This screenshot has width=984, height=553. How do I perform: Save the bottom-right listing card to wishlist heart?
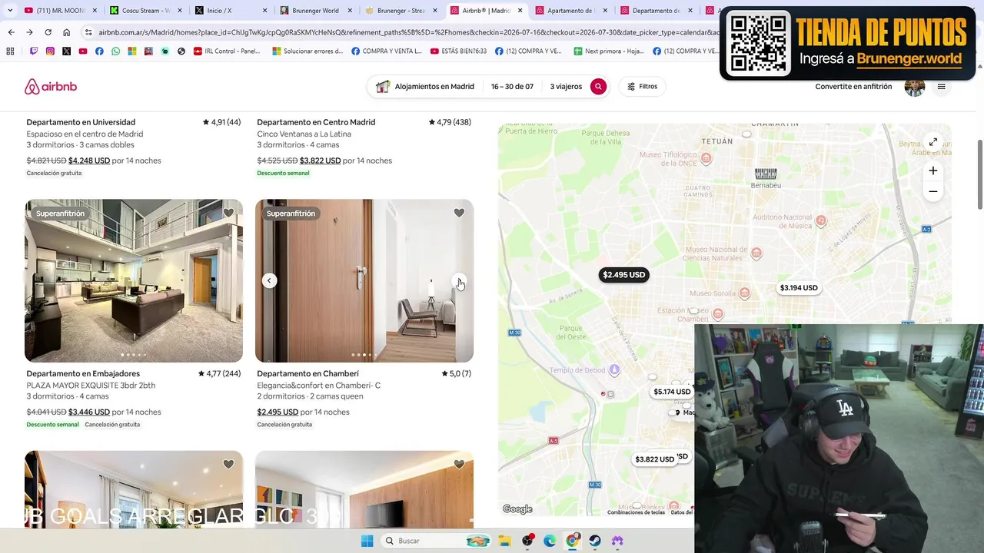click(459, 464)
